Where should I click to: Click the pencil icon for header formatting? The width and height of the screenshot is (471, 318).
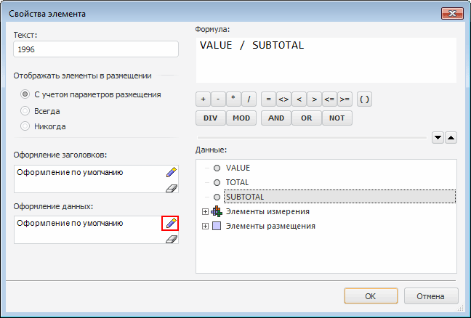pos(171,173)
